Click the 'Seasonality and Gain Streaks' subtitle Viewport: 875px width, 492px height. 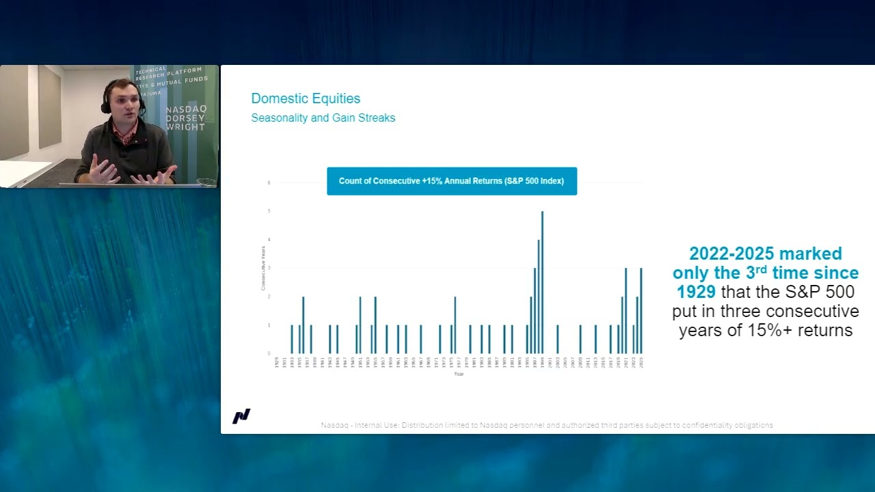point(323,118)
